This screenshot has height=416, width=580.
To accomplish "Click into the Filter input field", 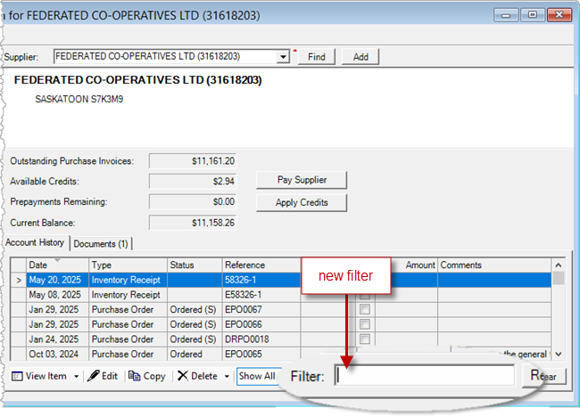I will [x=424, y=375].
